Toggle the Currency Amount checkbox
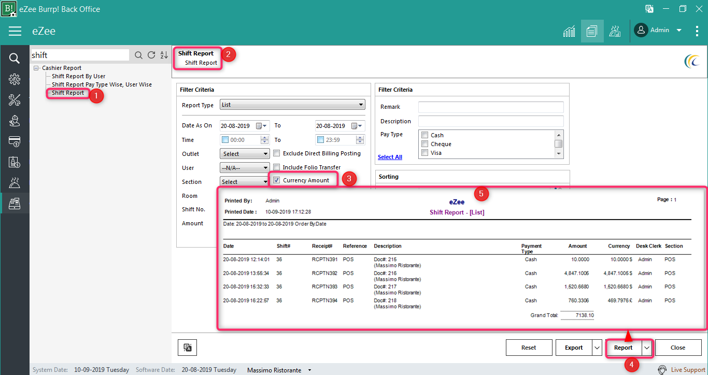The image size is (708, 375). [277, 180]
